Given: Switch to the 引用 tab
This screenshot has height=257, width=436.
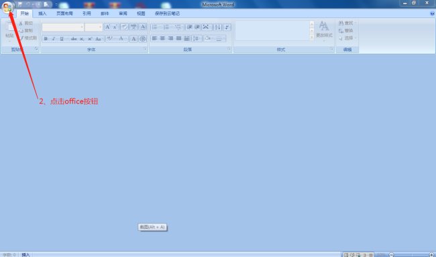Looking at the screenshot, I should 87,13.
